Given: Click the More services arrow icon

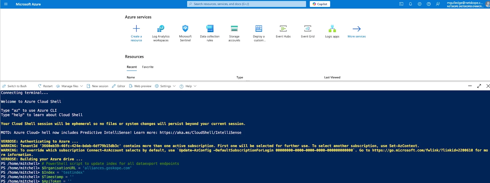Looking at the screenshot, I should pos(357,29).
